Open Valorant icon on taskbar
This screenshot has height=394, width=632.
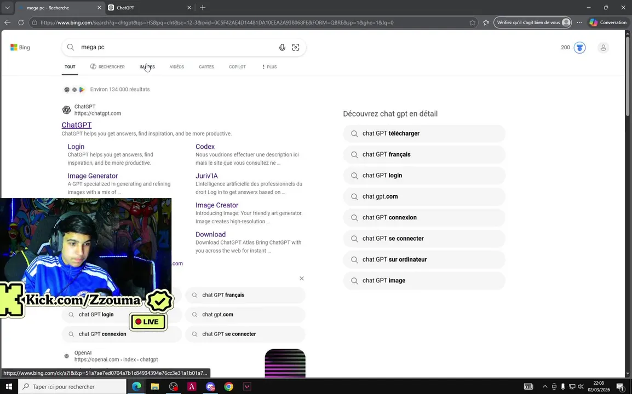coord(247,386)
